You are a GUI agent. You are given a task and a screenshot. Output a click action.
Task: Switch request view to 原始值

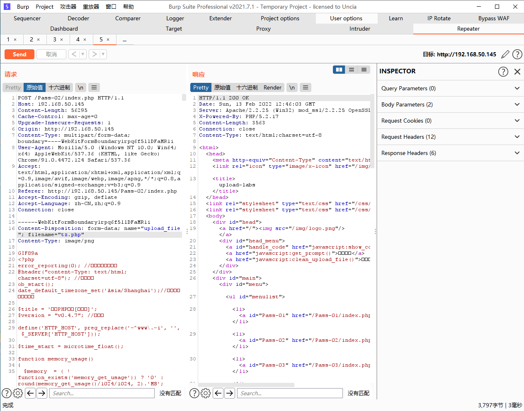point(34,87)
